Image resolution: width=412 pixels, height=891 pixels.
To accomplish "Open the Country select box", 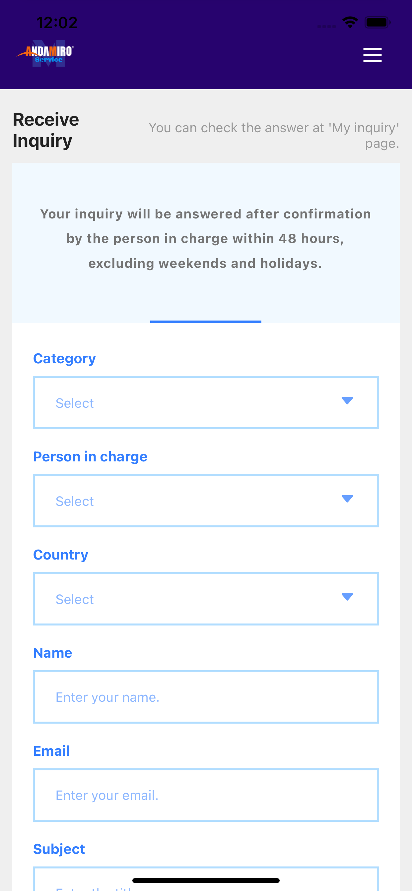I will click(x=206, y=599).
